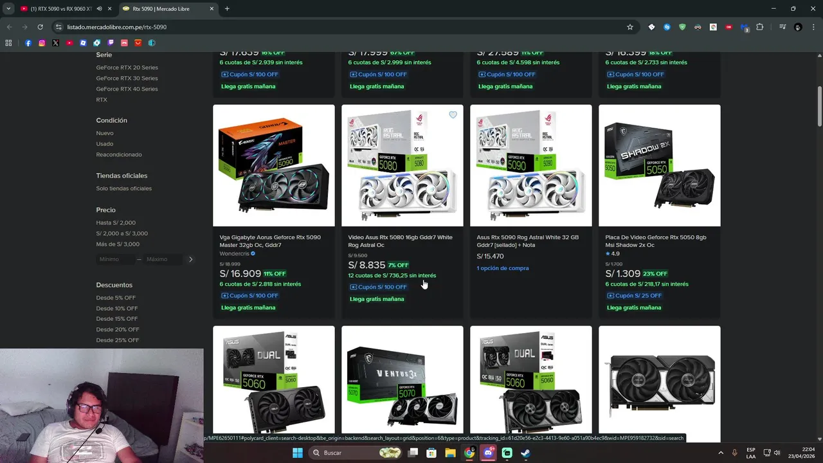Screen dimensions: 823x463
Task: Open Extensions puzzle-piece menu
Action: pyautogui.click(x=760, y=27)
